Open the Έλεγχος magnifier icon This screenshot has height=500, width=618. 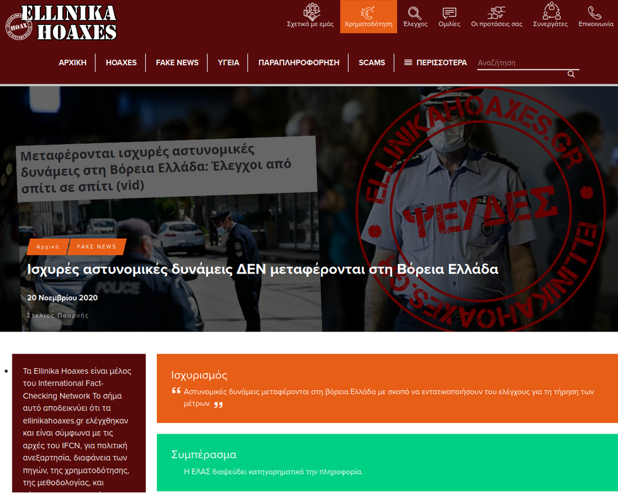[415, 13]
